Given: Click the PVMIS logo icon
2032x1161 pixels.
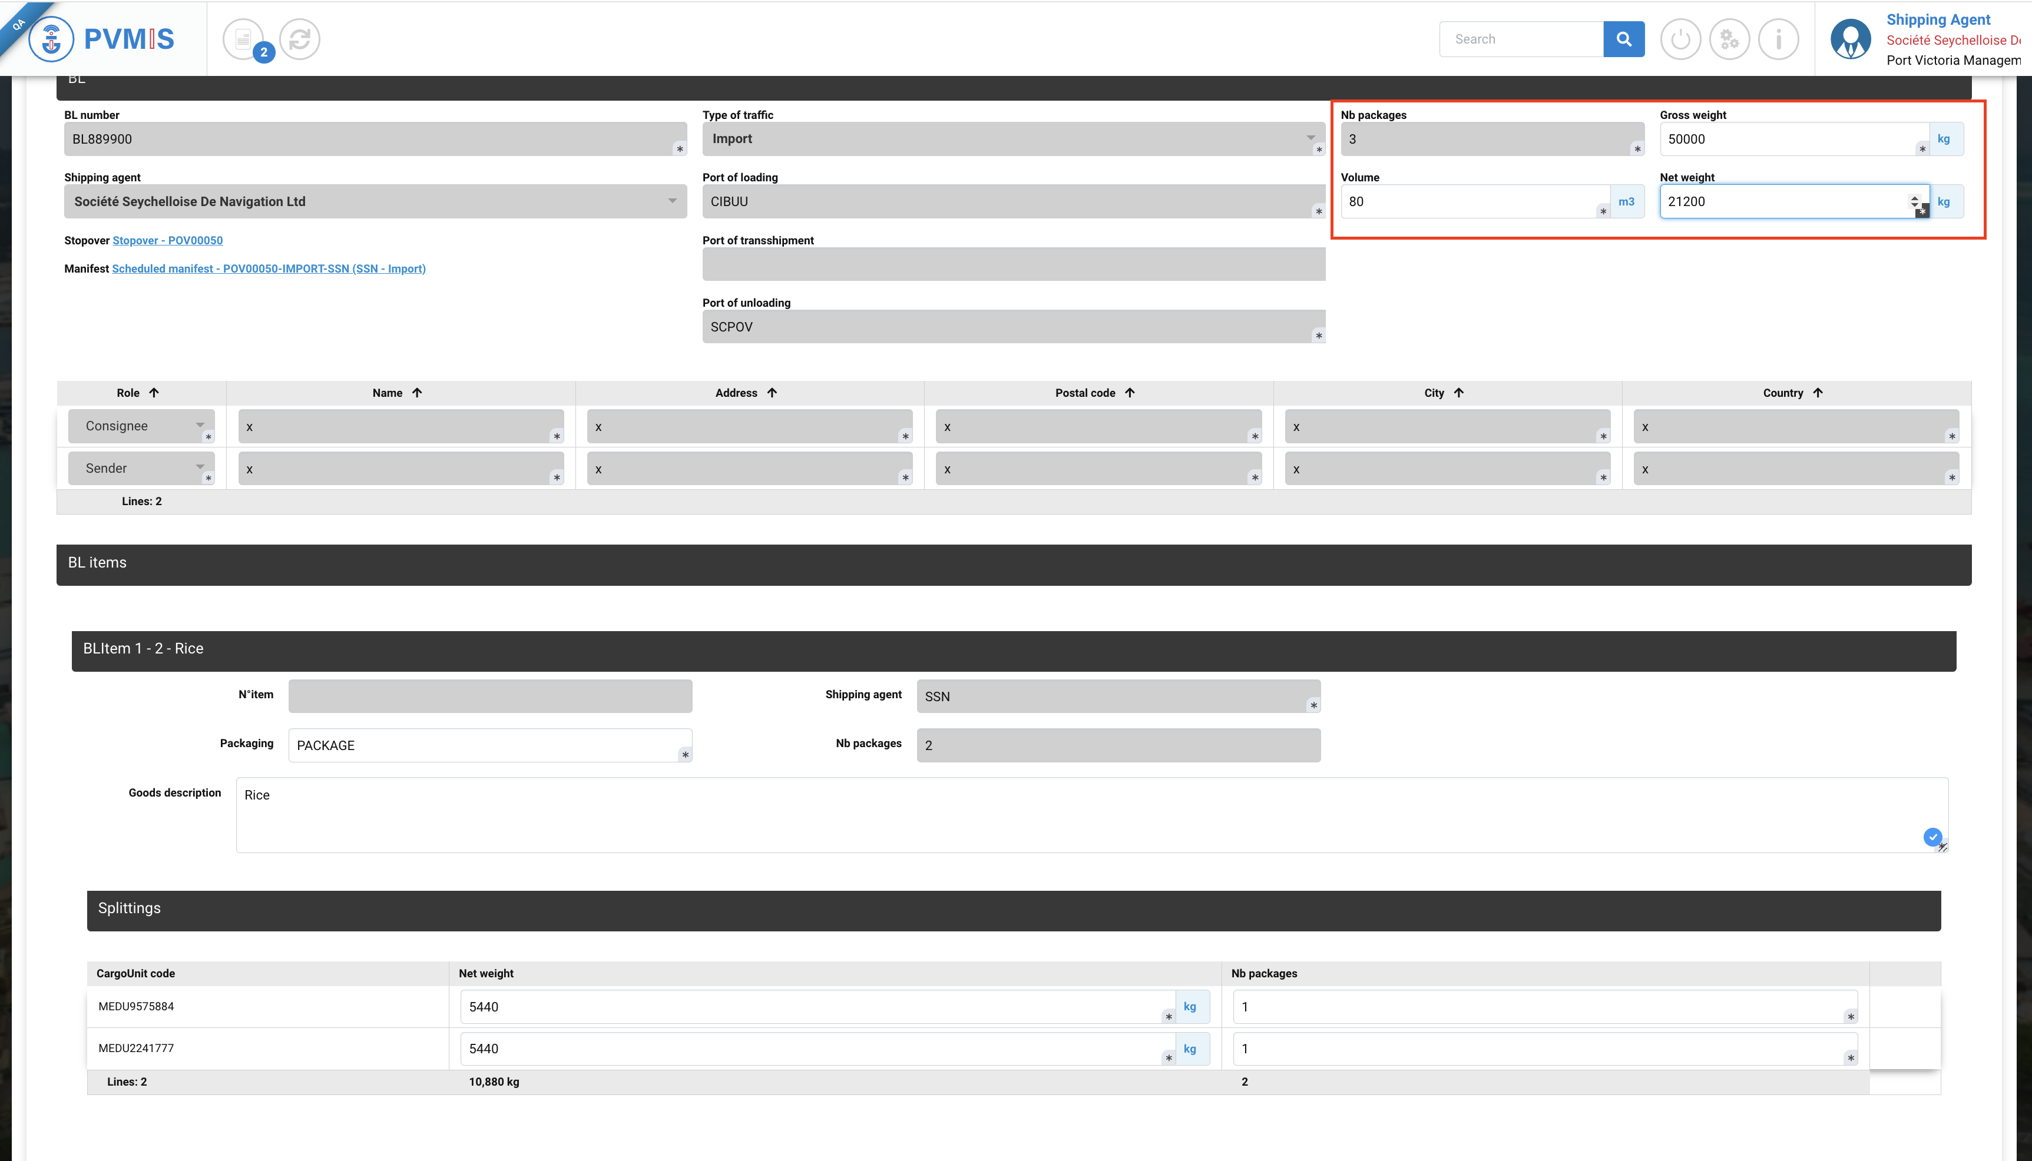Looking at the screenshot, I should click(x=52, y=38).
